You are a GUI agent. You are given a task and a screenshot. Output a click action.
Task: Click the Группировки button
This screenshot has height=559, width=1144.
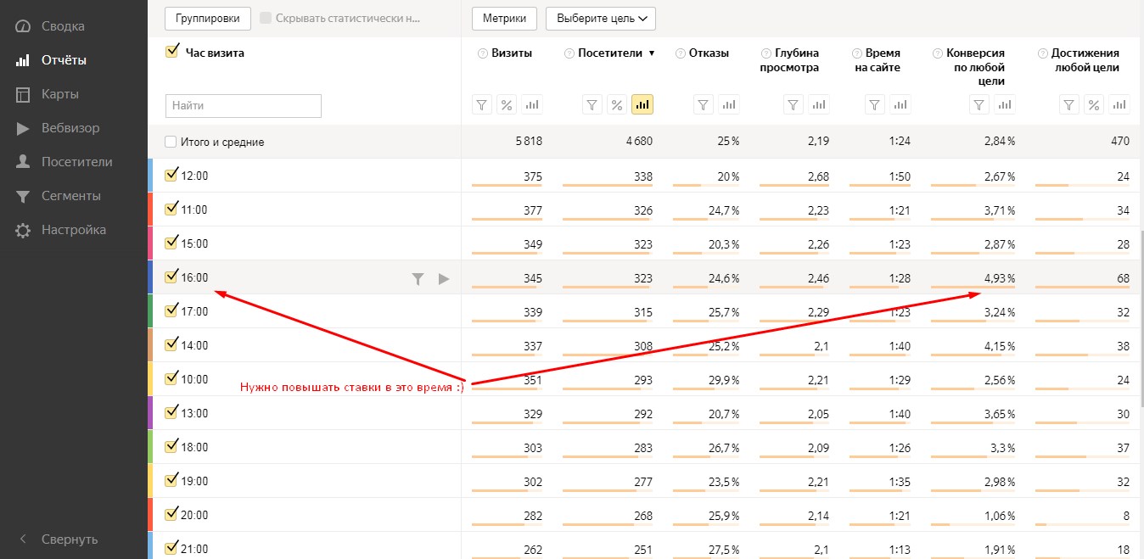click(208, 18)
